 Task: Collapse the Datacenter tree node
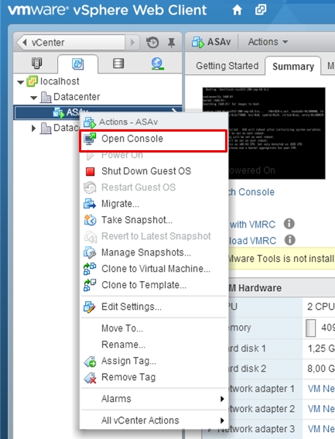[33, 98]
